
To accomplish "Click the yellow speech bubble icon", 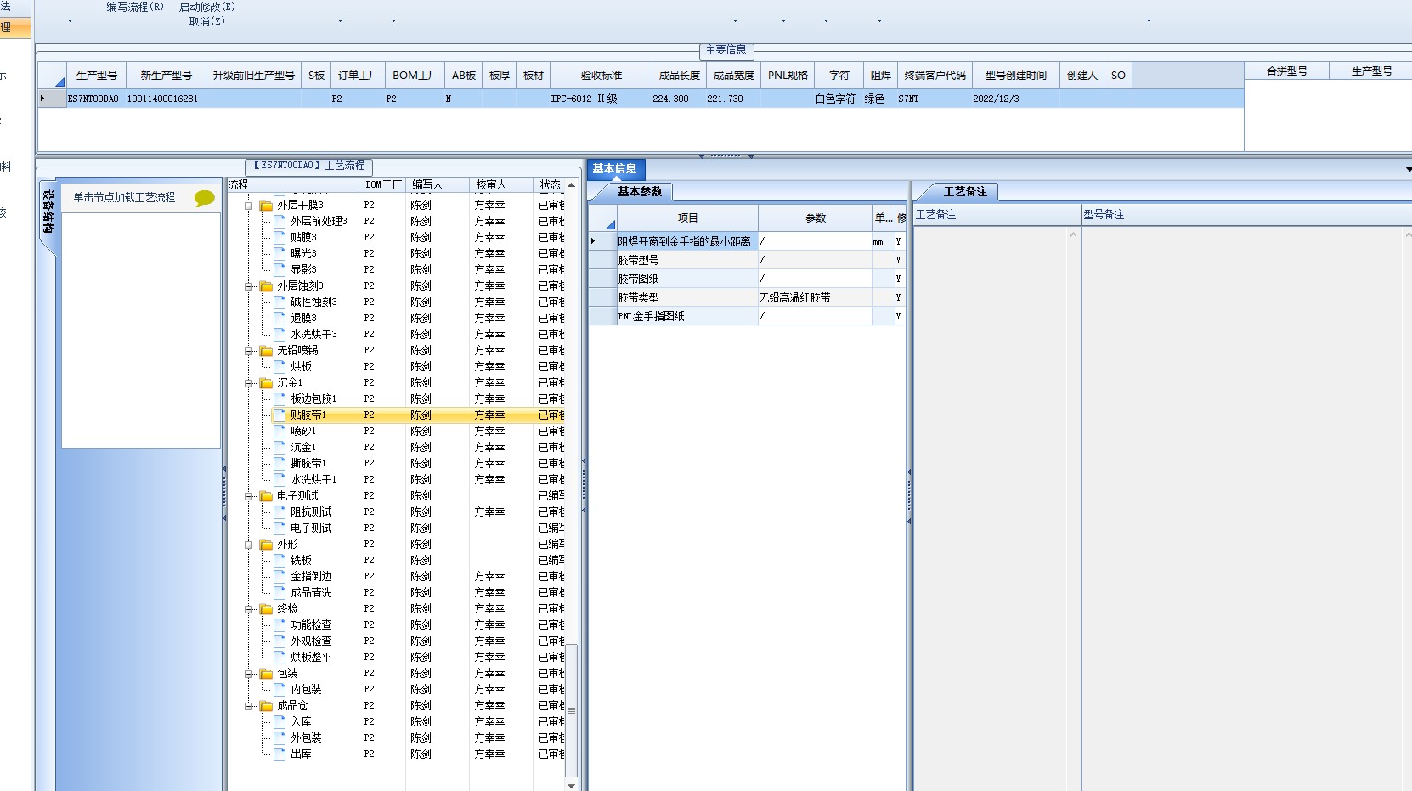I will (205, 198).
